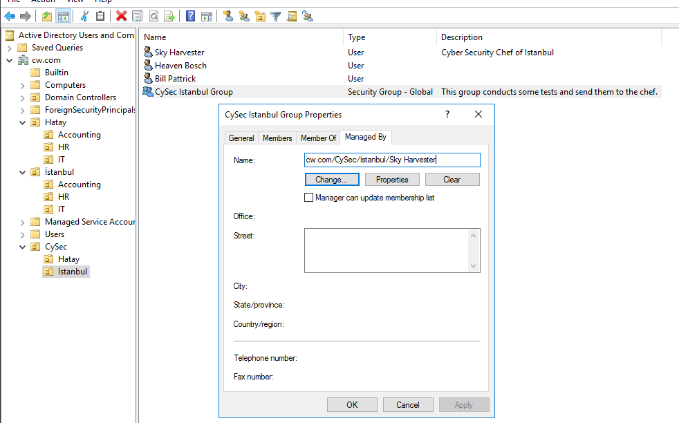This screenshot has height=423, width=679.
Task: Expand the Domain Controllers node
Action: click(23, 97)
